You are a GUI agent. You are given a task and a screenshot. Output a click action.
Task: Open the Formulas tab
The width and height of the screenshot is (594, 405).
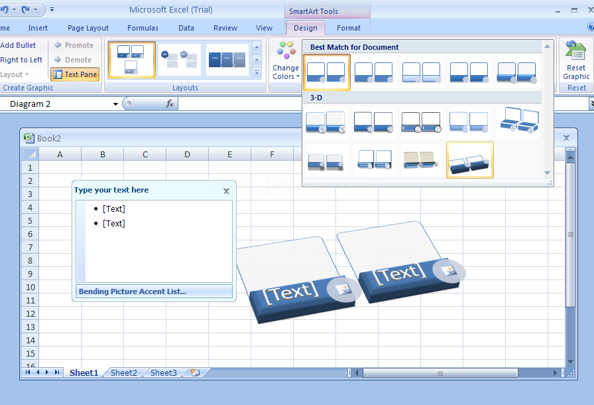point(143,28)
